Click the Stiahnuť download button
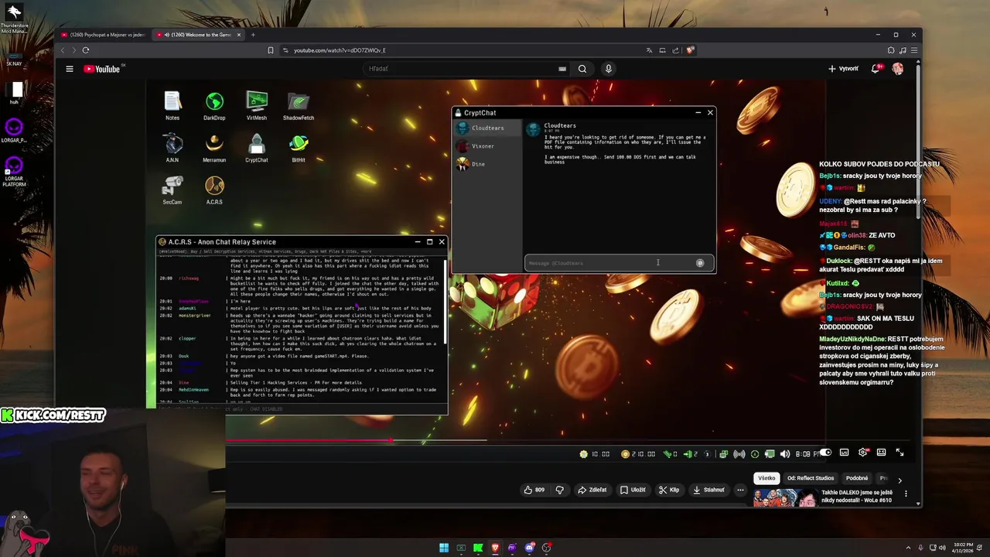The width and height of the screenshot is (990, 557). [708, 490]
